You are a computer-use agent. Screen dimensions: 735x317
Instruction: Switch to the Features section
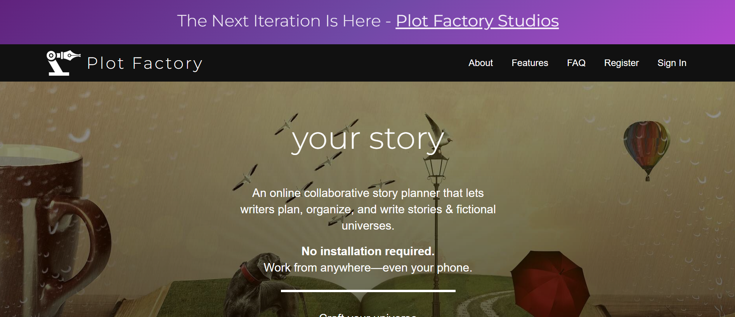coord(530,63)
